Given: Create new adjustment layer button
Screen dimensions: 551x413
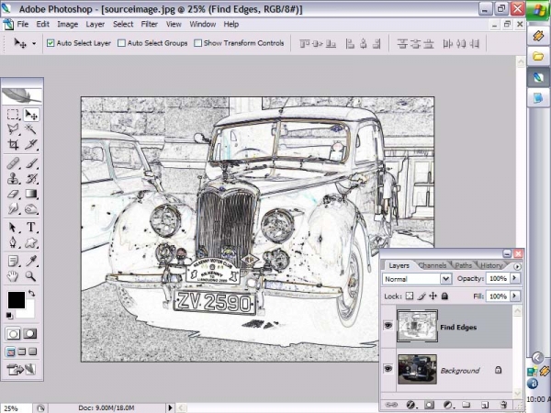Looking at the screenshot, I should (x=448, y=405).
